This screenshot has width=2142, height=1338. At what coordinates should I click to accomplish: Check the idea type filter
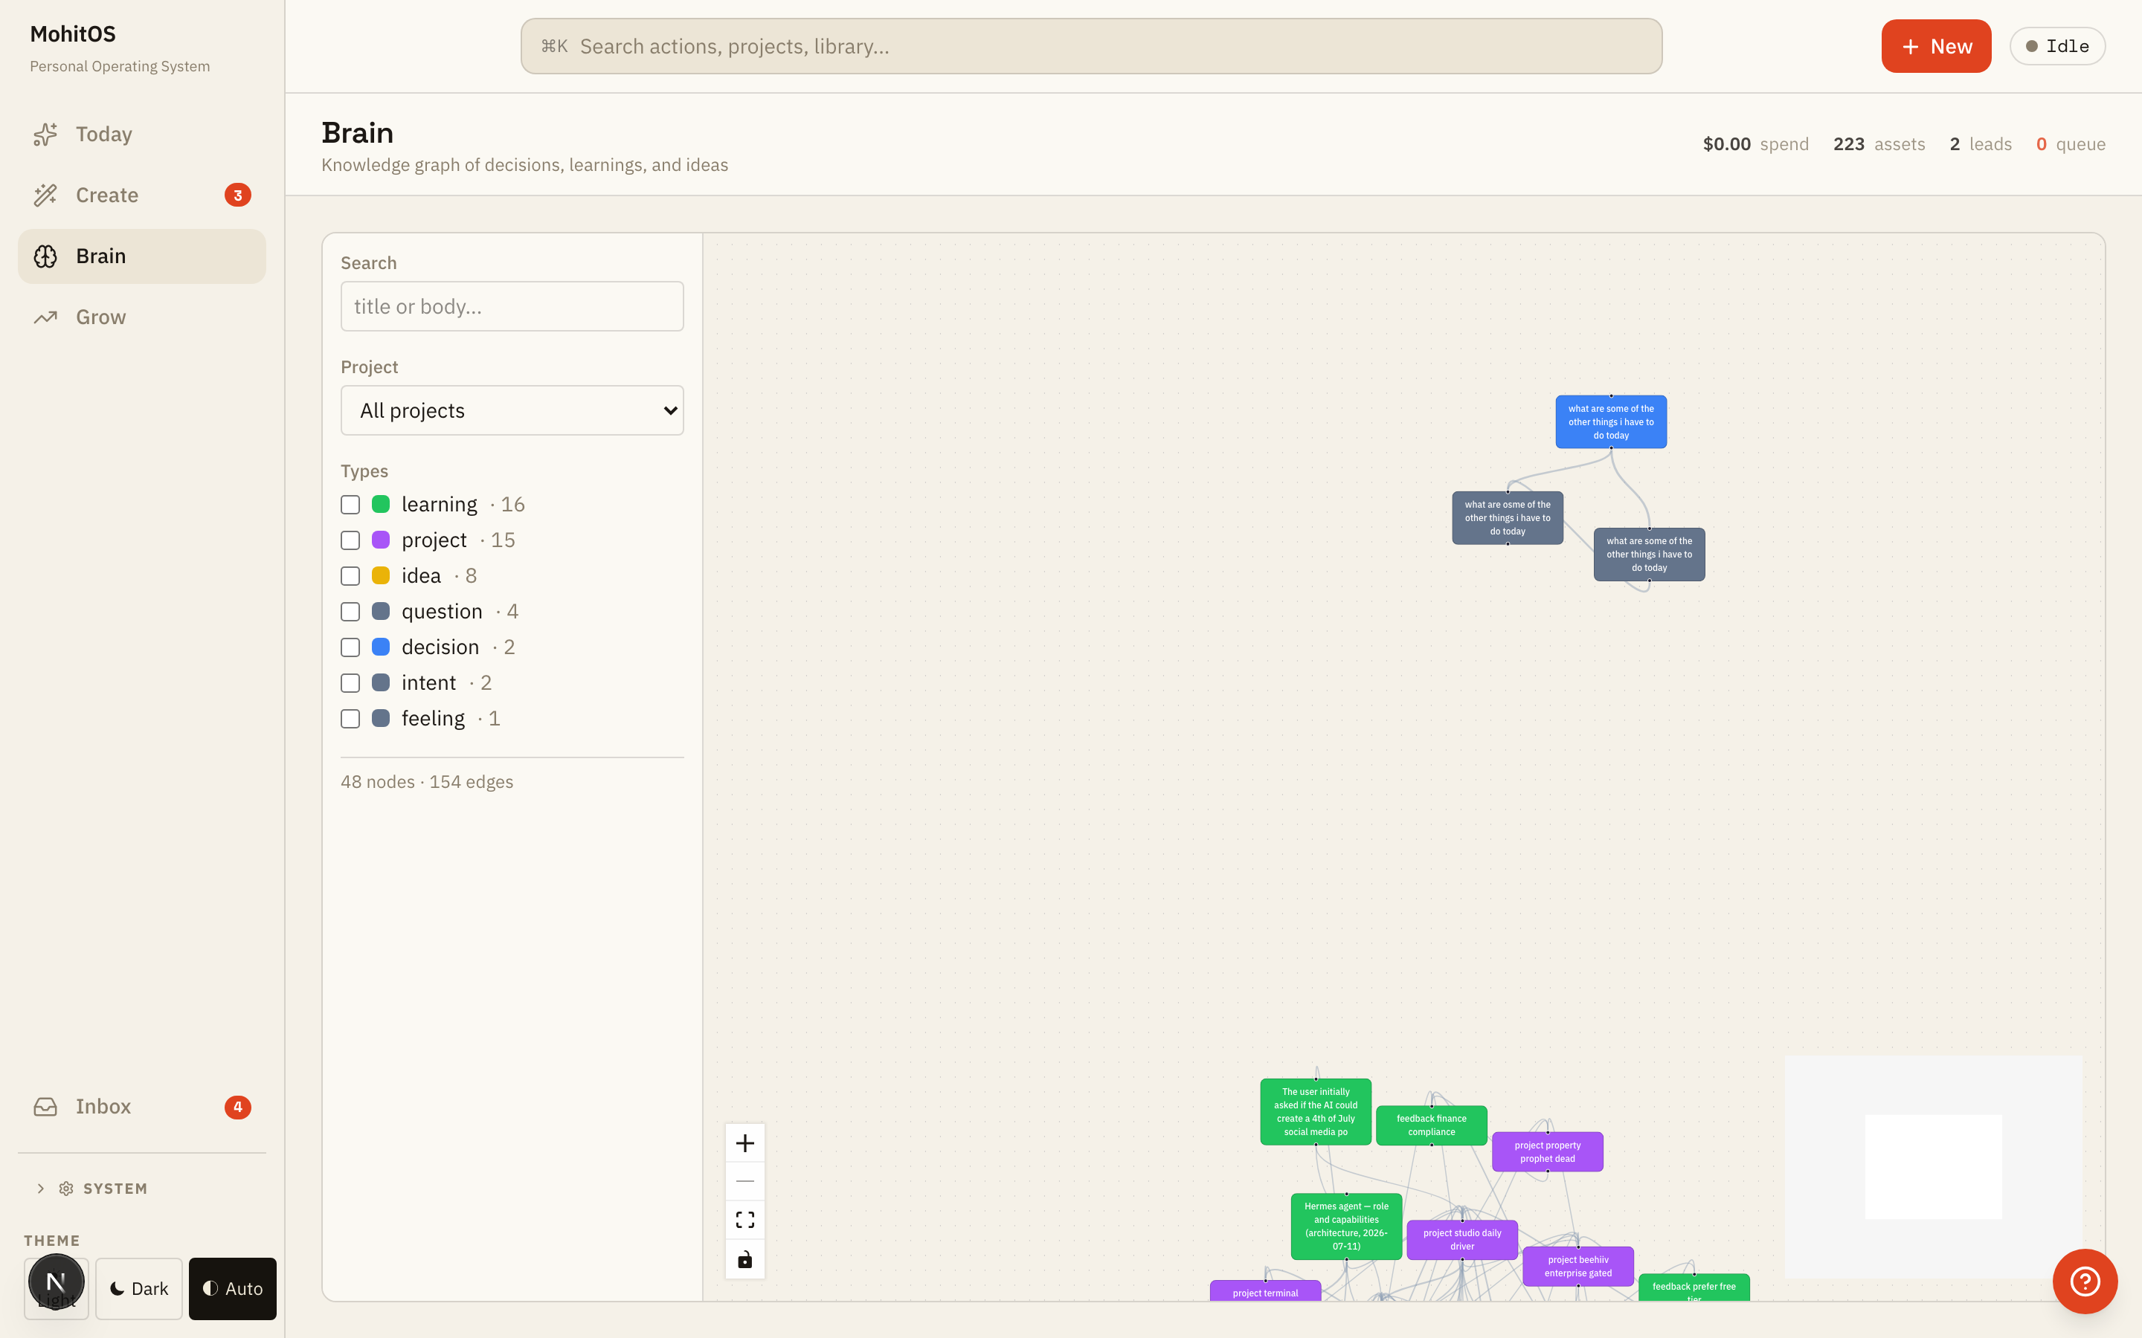(350, 576)
